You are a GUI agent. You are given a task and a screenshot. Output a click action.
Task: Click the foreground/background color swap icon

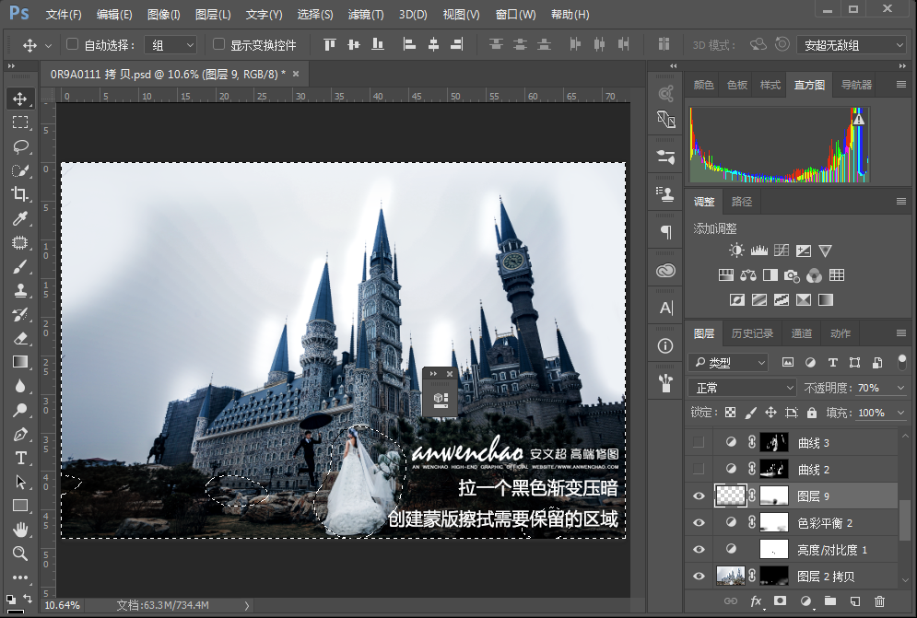tap(28, 598)
